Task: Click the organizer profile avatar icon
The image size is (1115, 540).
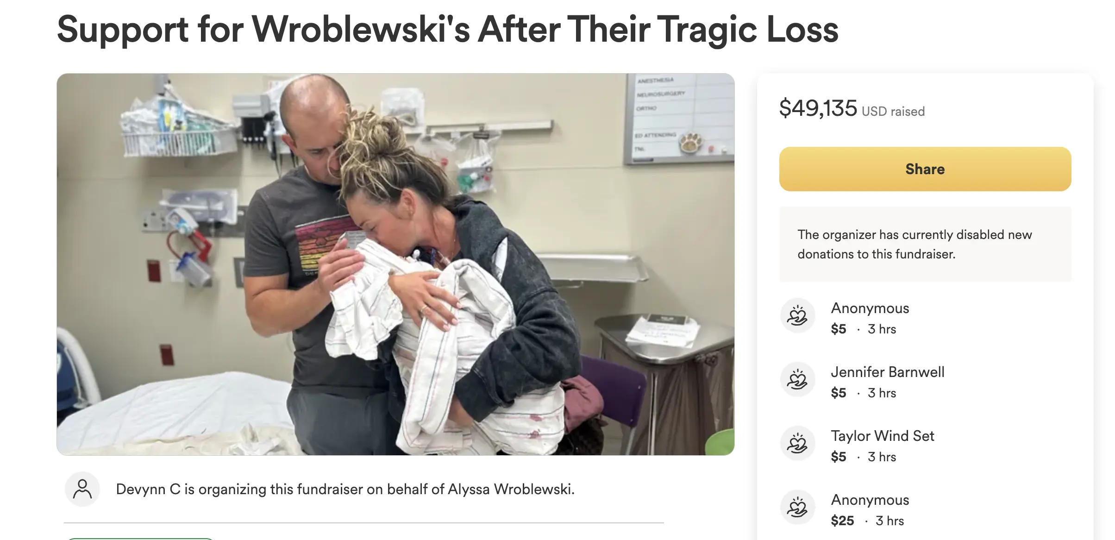Action: tap(82, 489)
